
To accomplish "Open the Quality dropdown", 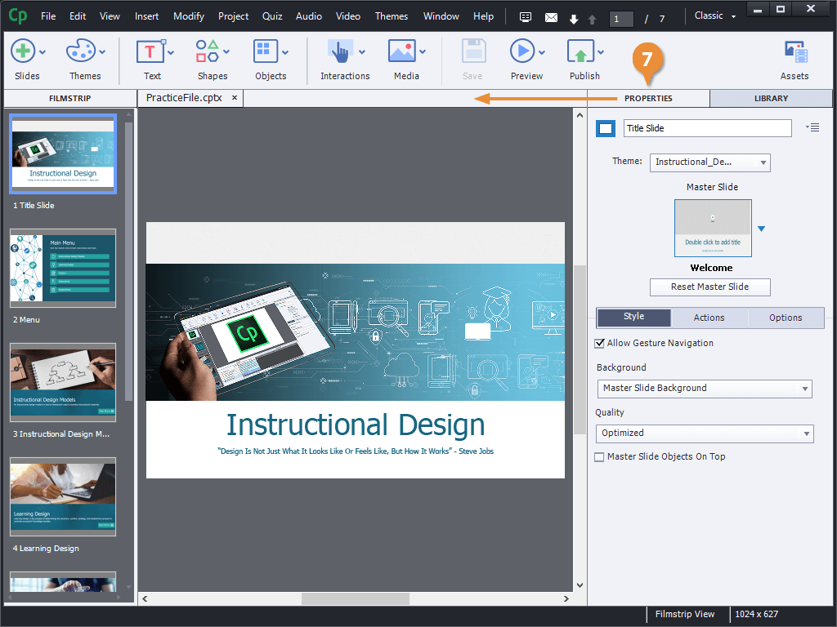I will click(x=705, y=434).
